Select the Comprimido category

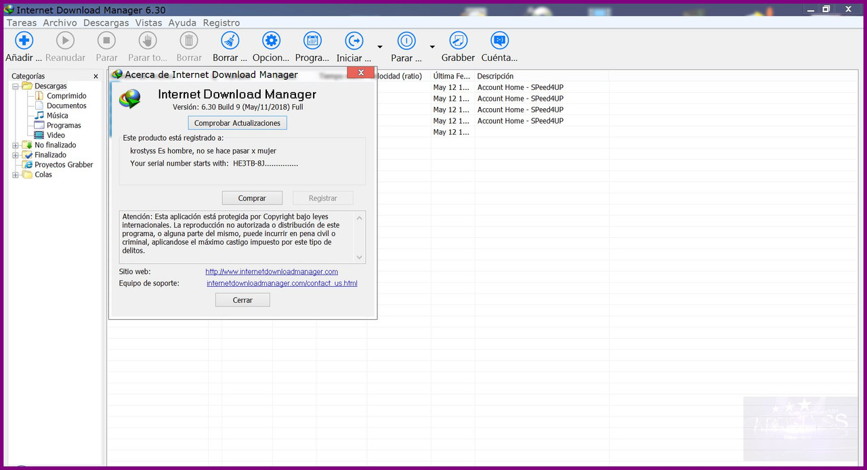(66, 96)
